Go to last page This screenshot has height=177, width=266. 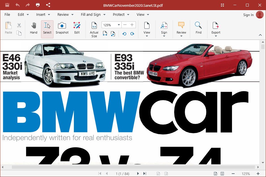point(145,173)
